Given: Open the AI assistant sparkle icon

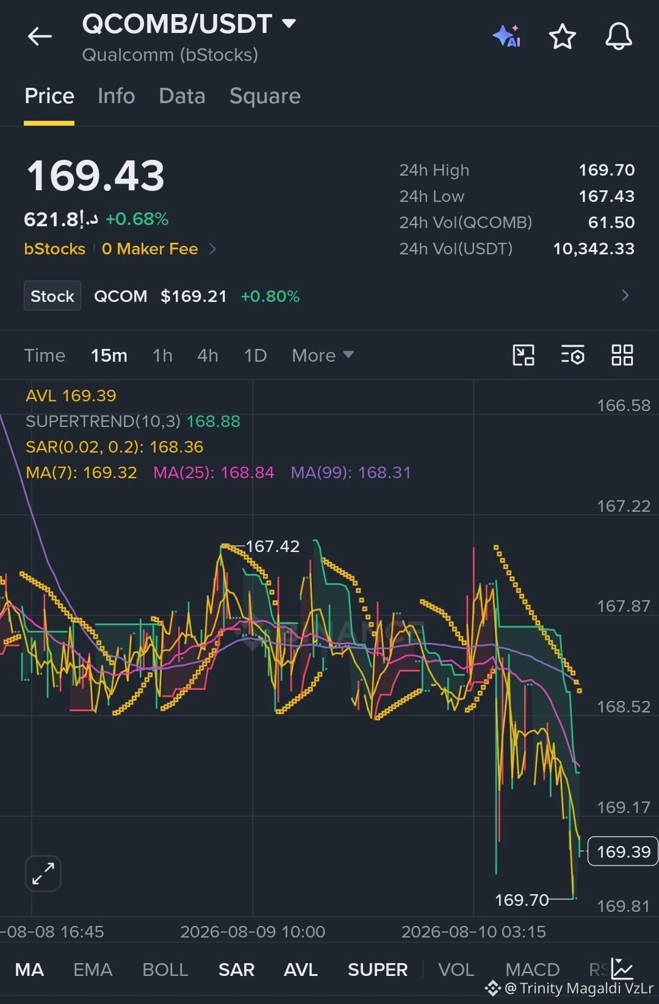Looking at the screenshot, I should [507, 37].
